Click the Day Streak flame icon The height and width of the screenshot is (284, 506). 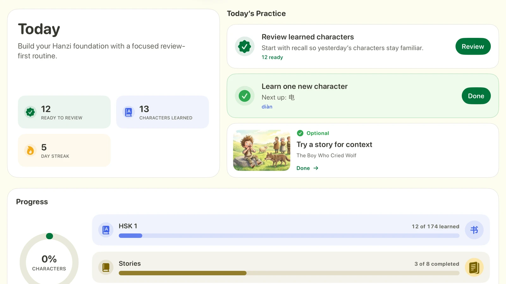tap(30, 151)
